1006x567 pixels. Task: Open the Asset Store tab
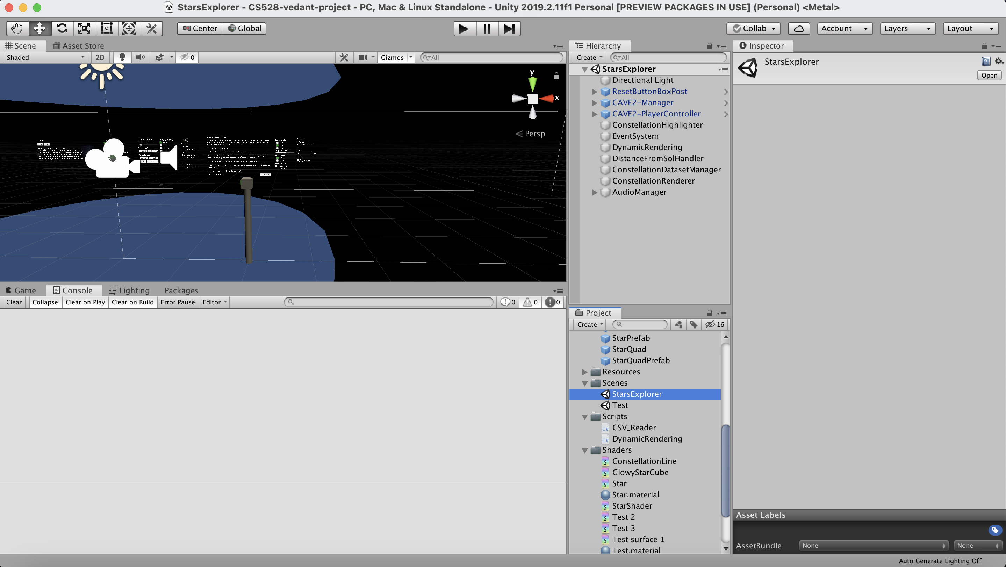(79, 46)
